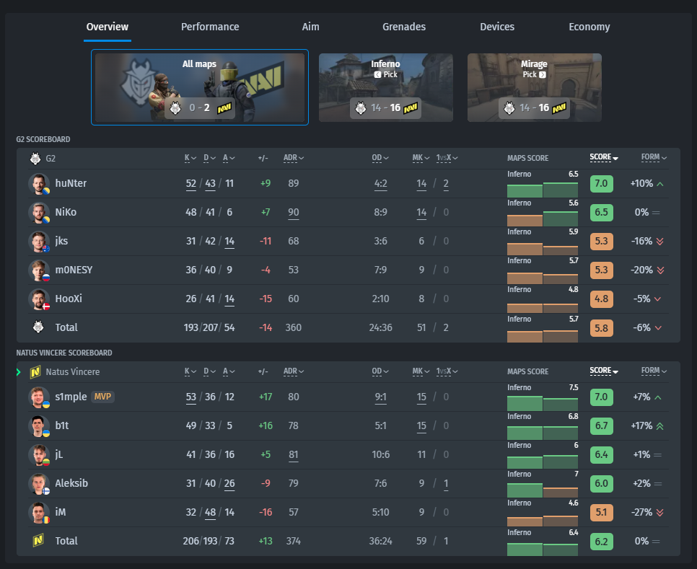Image resolution: width=697 pixels, height=569 pixels.
Task: Open the Inferno map card
Action: [x=386, y=87]
